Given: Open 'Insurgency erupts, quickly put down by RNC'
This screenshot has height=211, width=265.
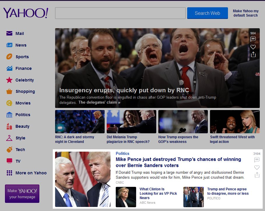Looking at the screenshot, I should click(x=124, y=90).
